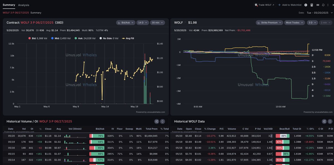
Task: Click the 88% Bid/Ask bar for 05/15
Action: (97, 154)
